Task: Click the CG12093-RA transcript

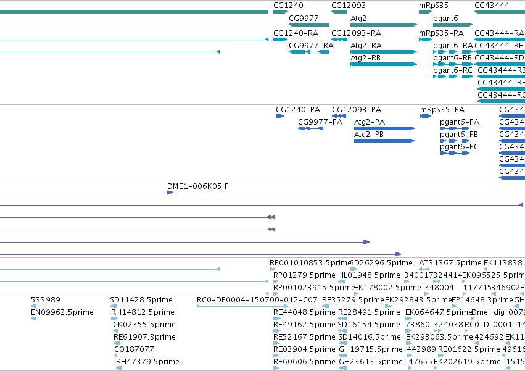Action: pos(339,40)
